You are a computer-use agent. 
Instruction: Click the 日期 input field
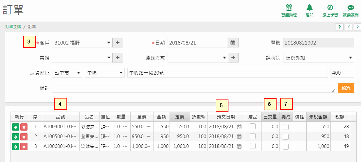pos(197,43)
